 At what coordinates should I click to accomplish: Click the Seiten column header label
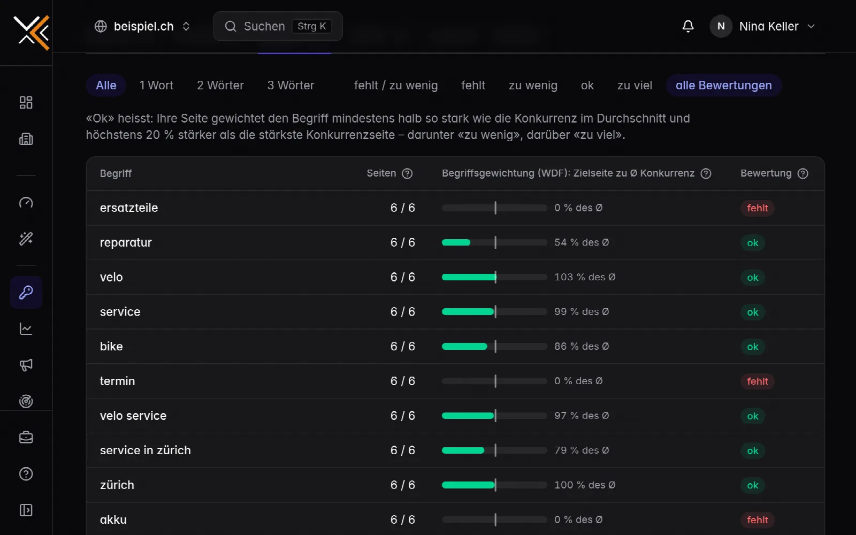pyautogui.click(x=381, y=173)
